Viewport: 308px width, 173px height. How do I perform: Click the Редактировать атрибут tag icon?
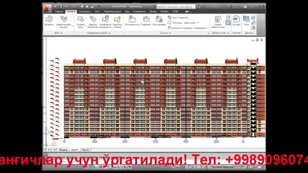coord(64,19)
